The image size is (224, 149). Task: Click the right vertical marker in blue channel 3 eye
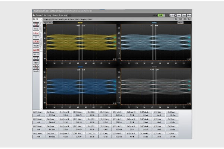tap(82, 87)
